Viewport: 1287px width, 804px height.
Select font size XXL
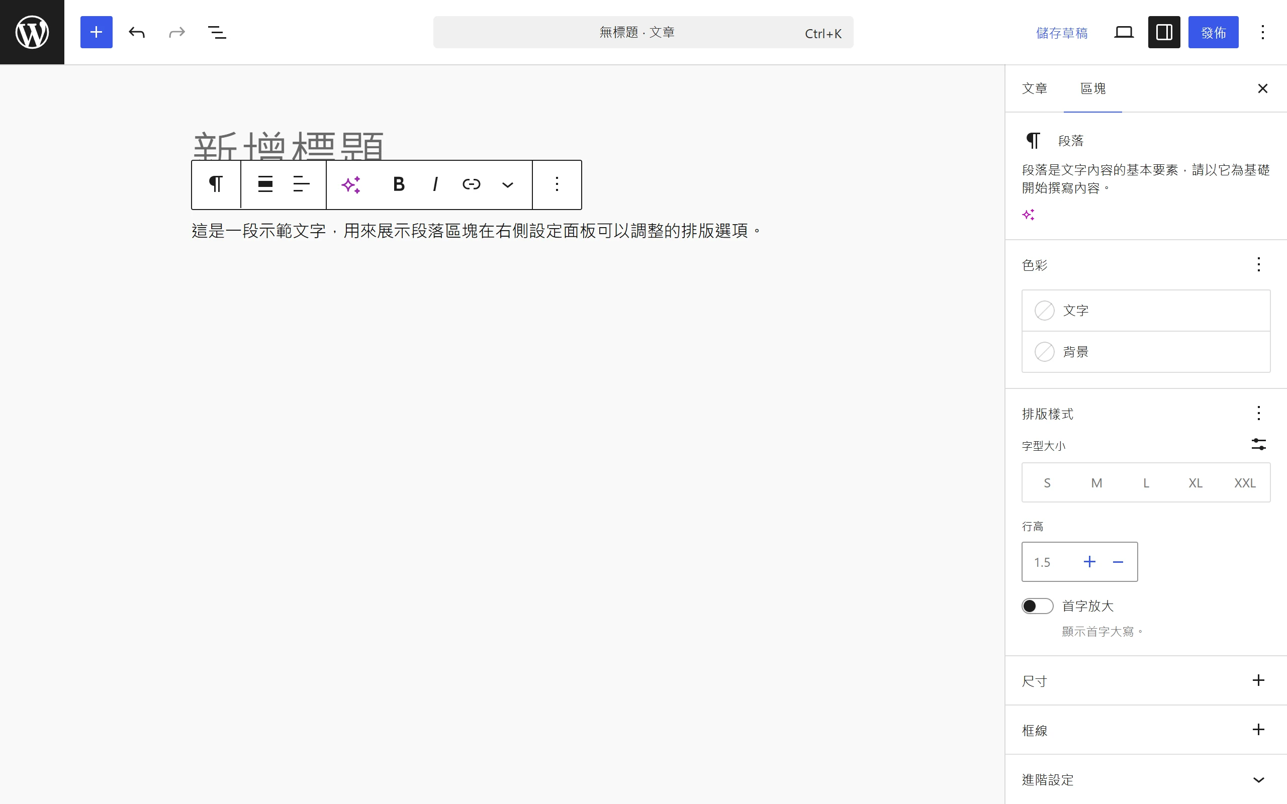tap(1245, 483)
